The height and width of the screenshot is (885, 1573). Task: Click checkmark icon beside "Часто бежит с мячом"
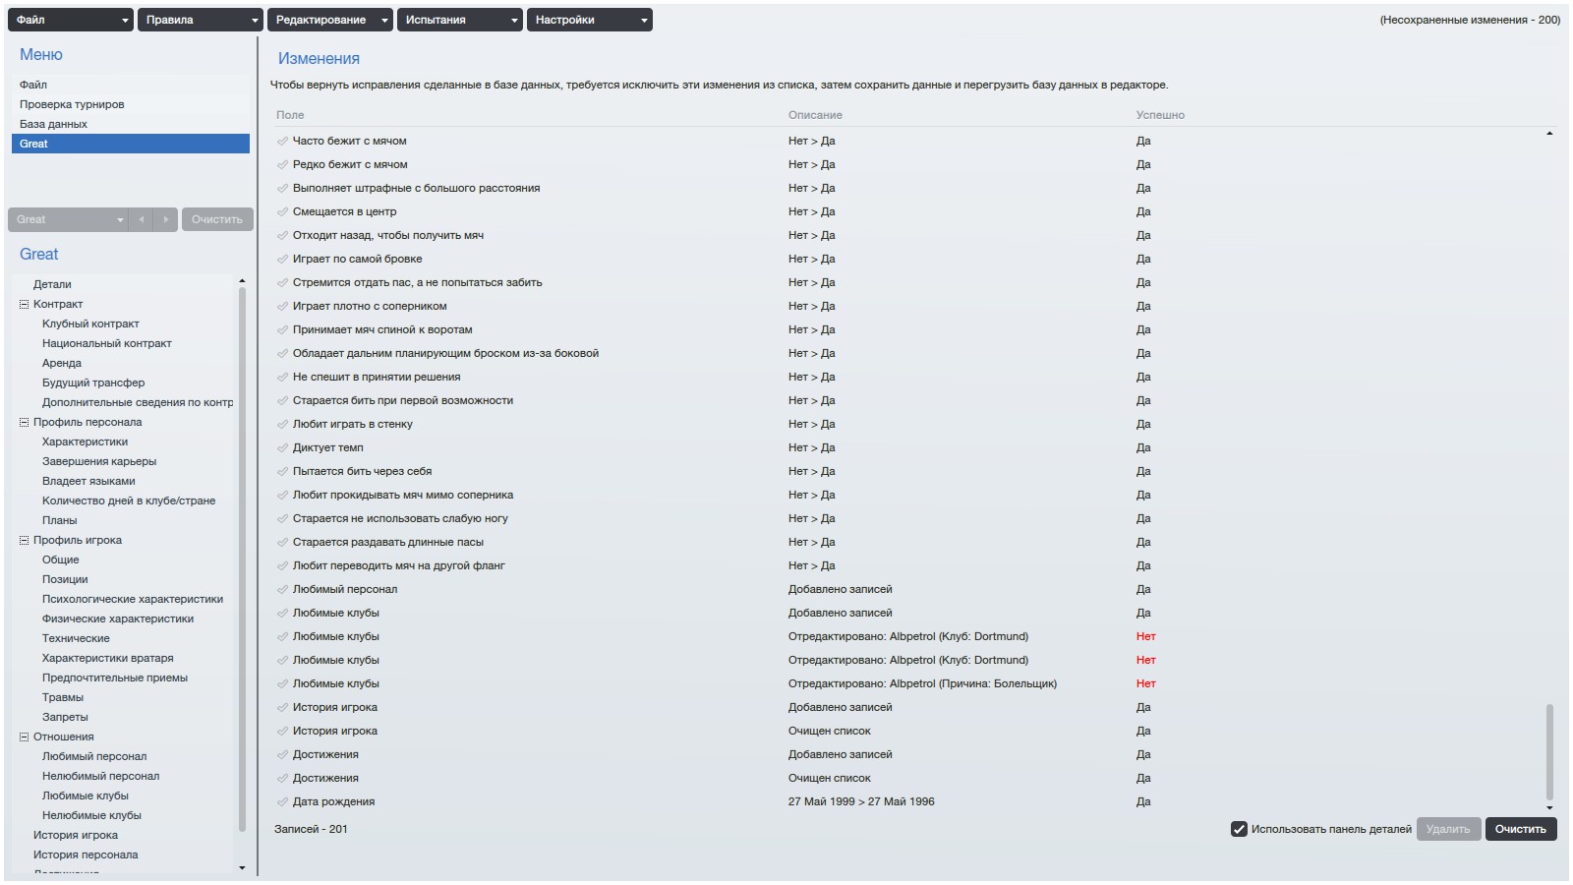pyautogui.click(x=282, y=141)
